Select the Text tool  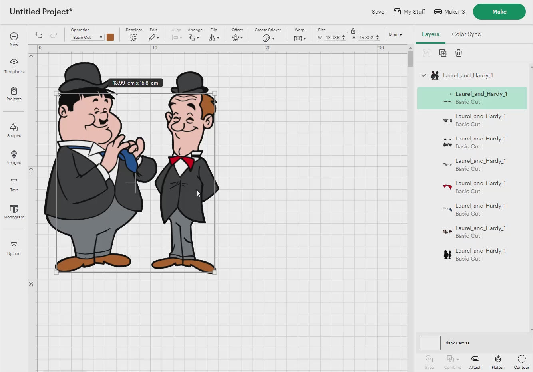tap(14, 184)
